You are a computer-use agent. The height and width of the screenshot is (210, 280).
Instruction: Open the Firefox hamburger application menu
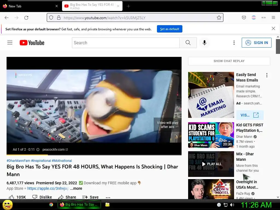[273, 17]
